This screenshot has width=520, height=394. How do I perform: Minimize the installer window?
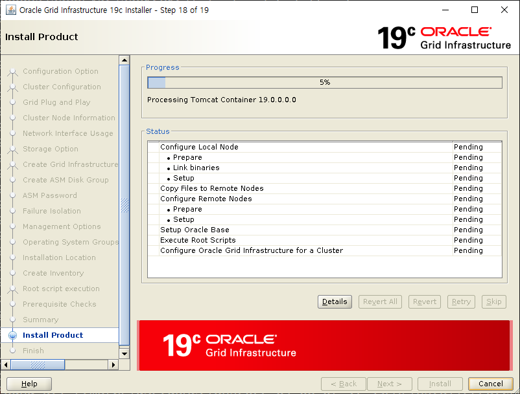click(445, 10)
